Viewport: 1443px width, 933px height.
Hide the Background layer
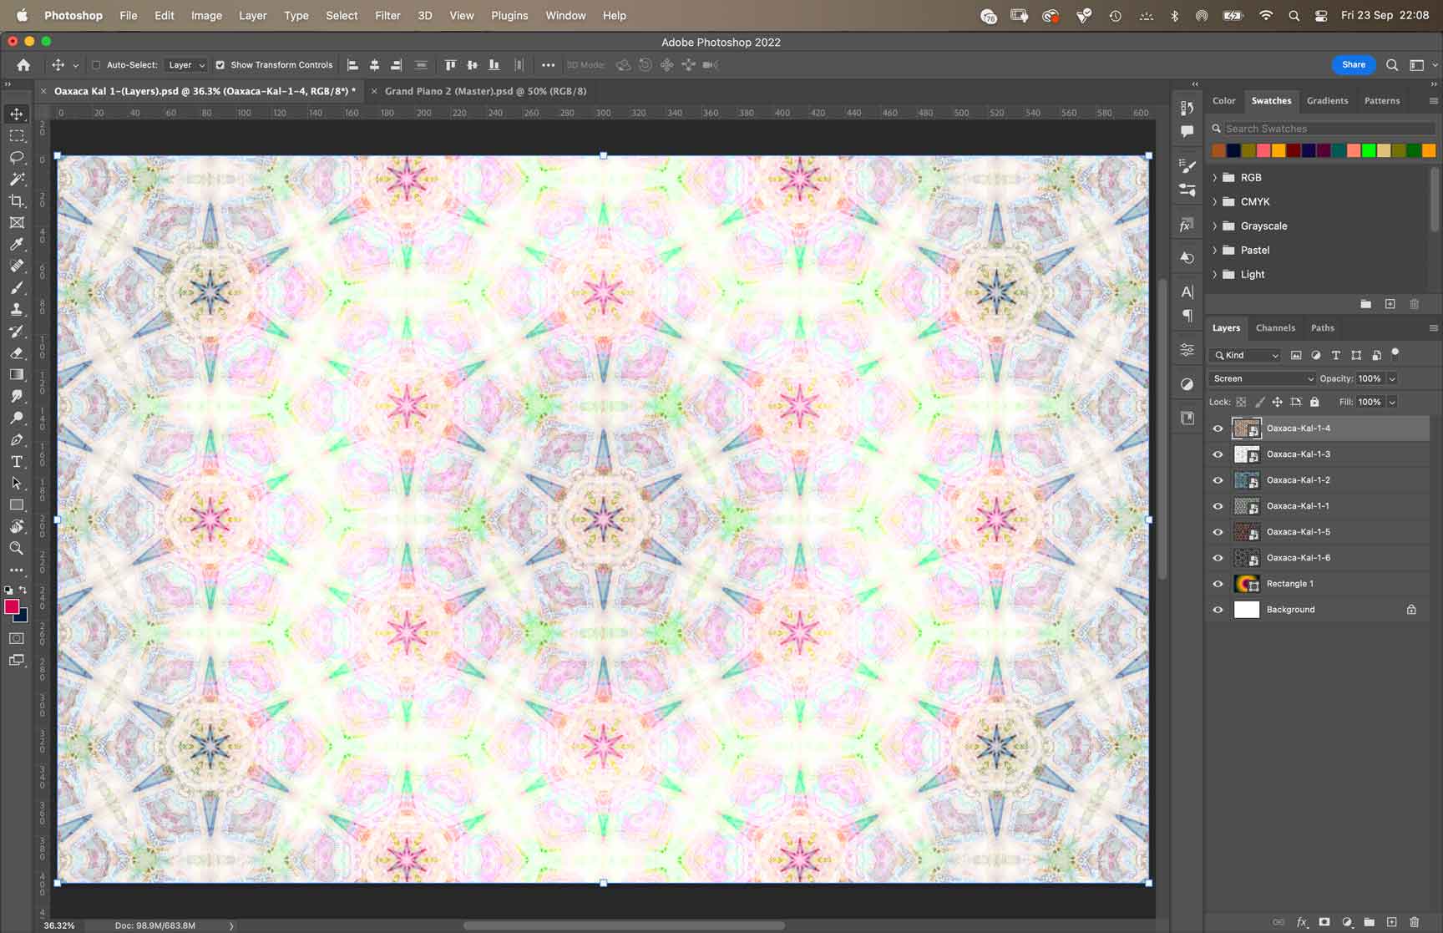1218,610
